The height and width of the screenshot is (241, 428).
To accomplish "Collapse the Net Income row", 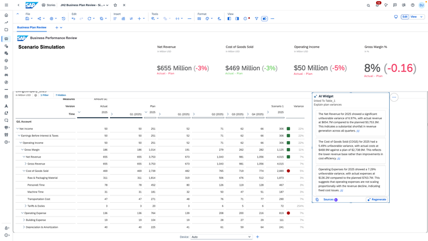I will [18, 128].
